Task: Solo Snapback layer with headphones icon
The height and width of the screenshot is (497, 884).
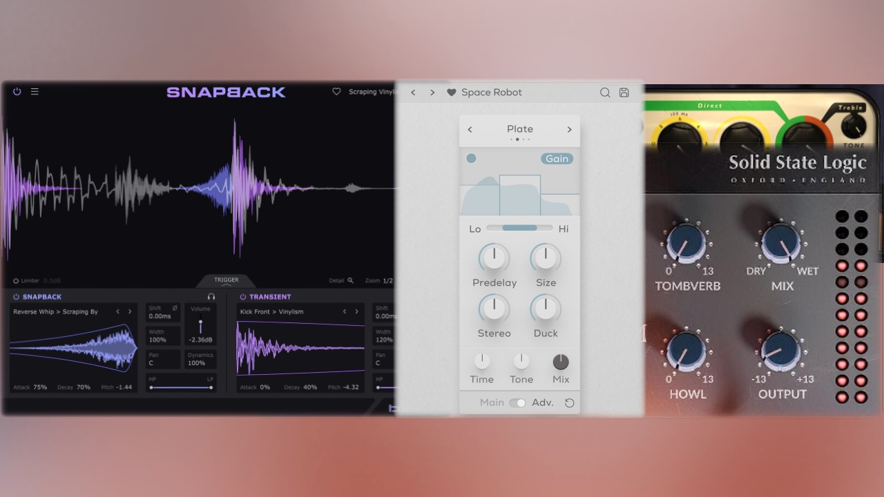Action: click(211, 297)
